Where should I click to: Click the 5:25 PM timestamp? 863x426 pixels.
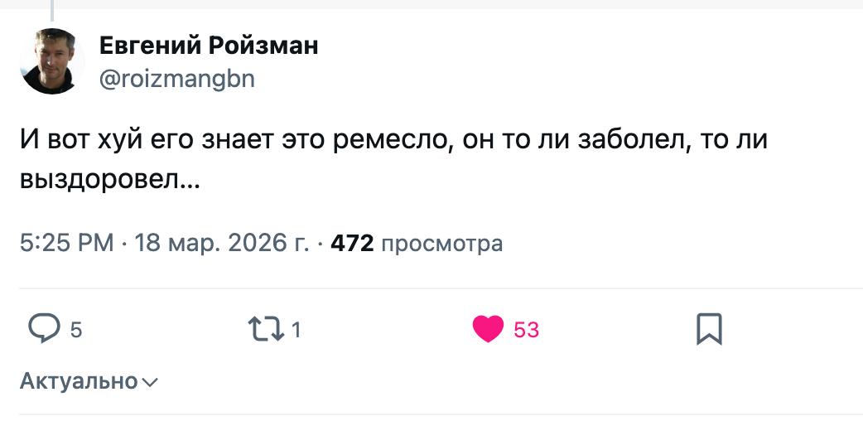tap(66, 244)
